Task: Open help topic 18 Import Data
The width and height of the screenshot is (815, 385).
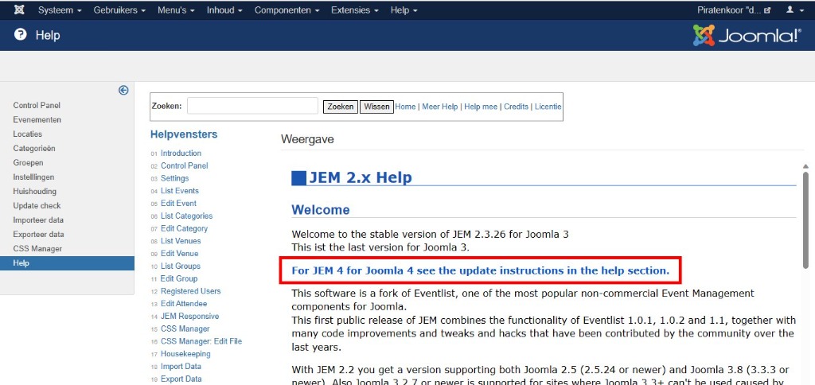Action: (181, 366)
